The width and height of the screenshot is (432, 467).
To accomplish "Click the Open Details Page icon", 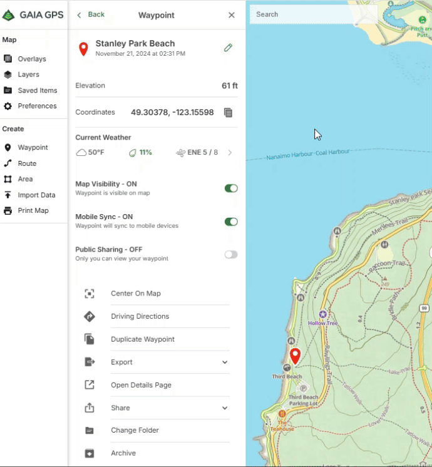I will pos(90,385).
